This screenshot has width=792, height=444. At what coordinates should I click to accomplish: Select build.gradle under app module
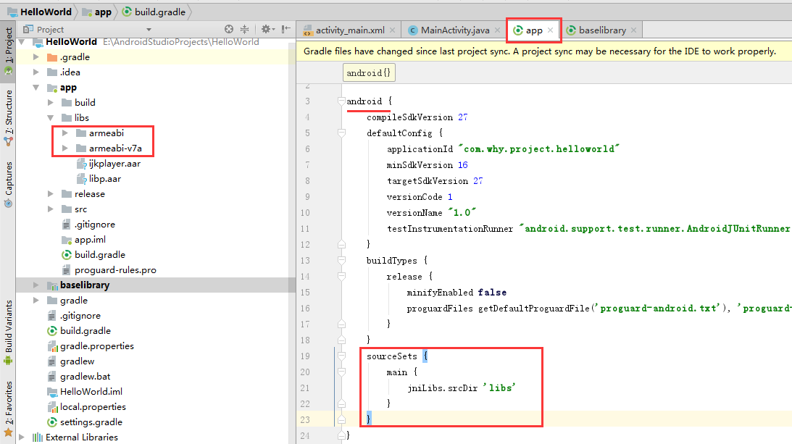click(93, 254)
